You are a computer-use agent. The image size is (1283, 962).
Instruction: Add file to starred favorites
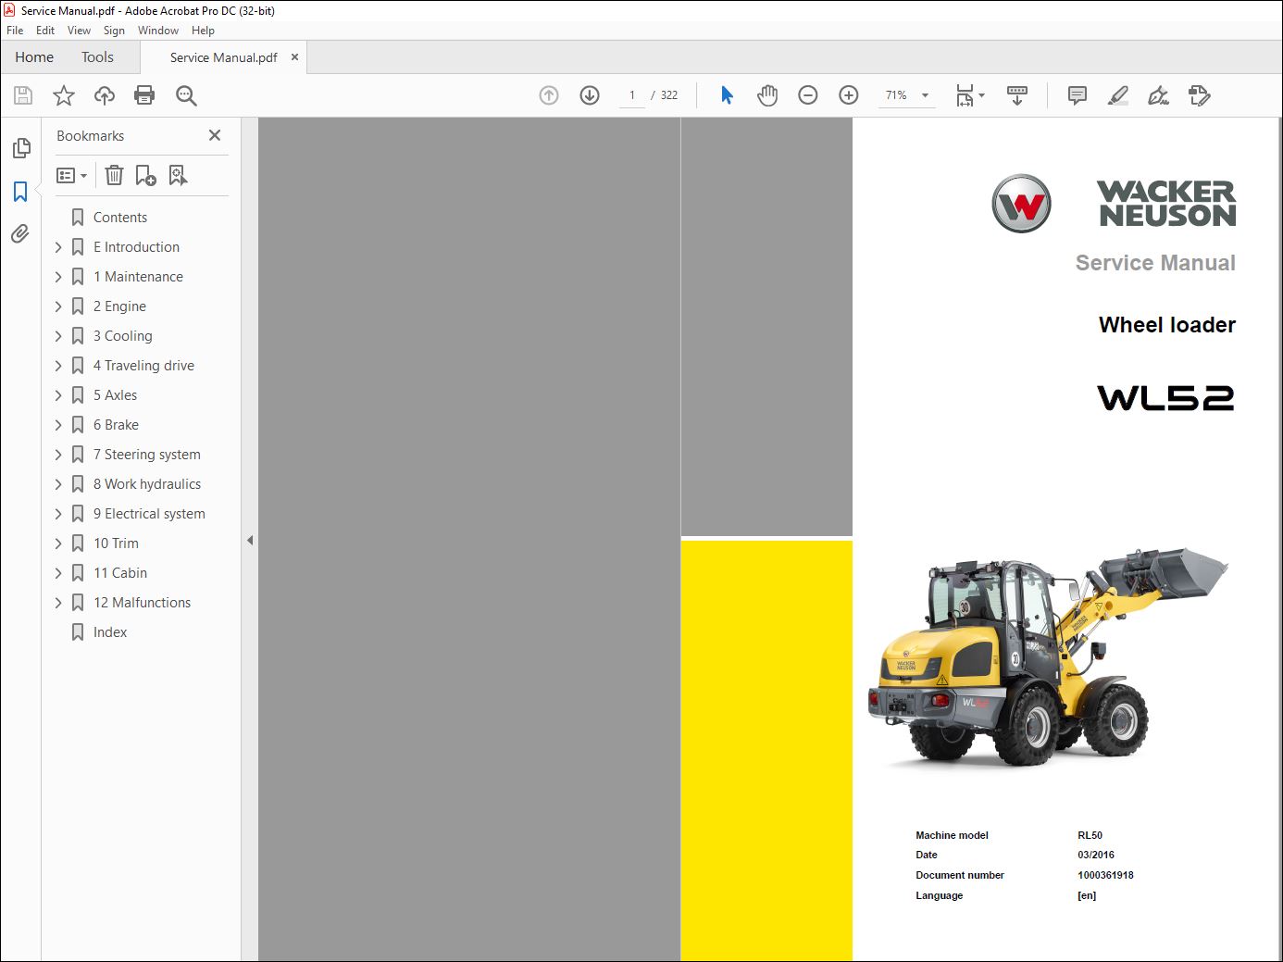pyautogui.click(x=64, y=95)
